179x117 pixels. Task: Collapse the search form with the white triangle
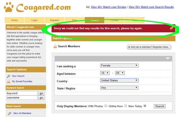pos(168,59)
